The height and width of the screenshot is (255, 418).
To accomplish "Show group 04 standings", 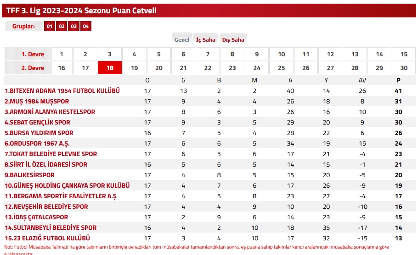I will [86, 26].
